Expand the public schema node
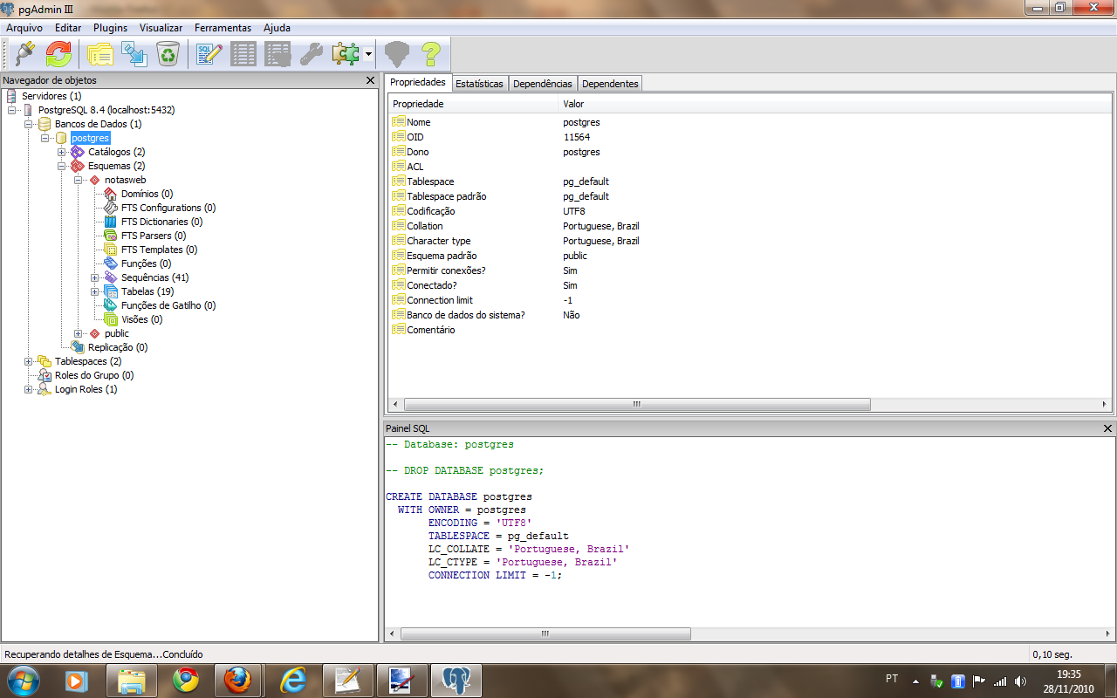Image resolution: width=1117 pixels, height=698 pixels. click(x=79, y=333)
